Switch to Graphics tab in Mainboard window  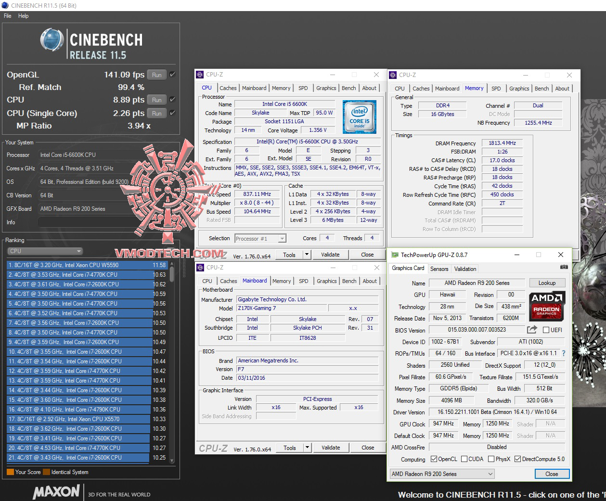pyautogui.click(x=327, y=281)
